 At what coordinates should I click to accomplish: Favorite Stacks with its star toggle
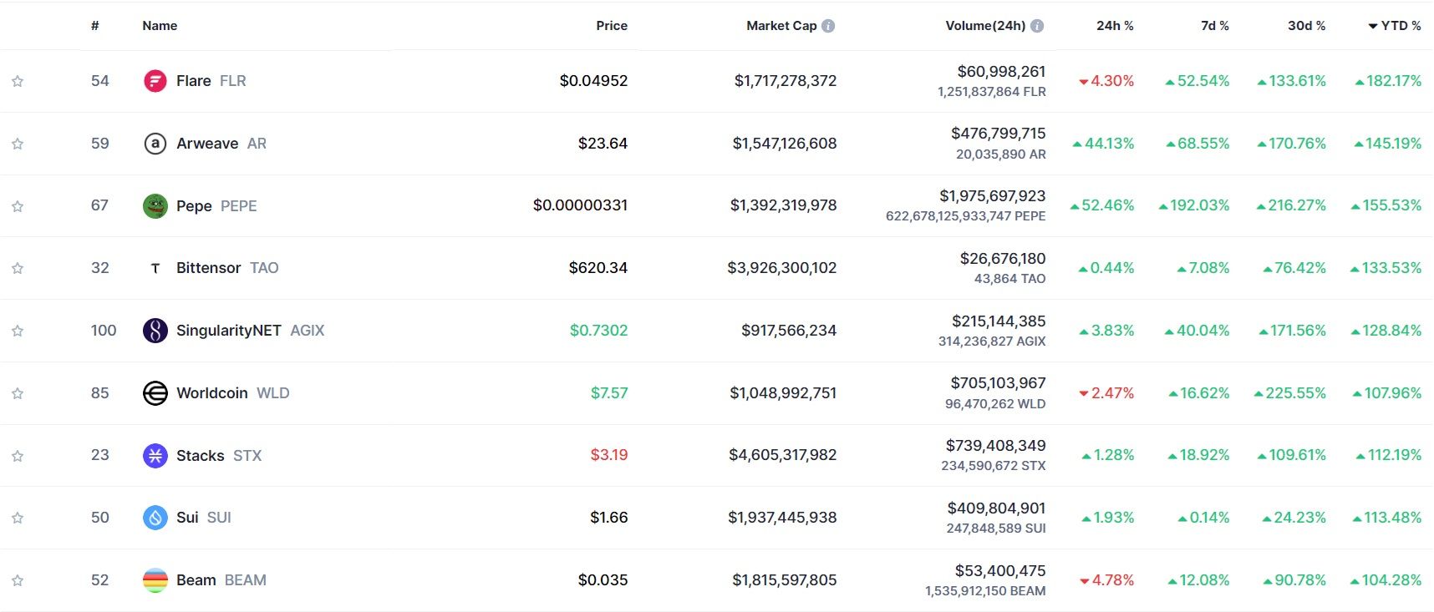(18, 456)
